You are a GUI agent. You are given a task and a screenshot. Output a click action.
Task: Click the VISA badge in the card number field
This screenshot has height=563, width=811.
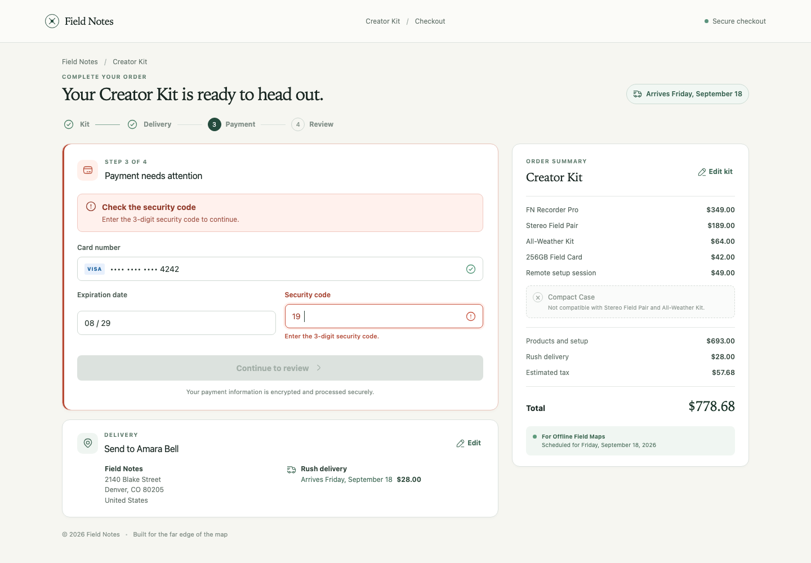pyautogui.click(x=95, y=269)
